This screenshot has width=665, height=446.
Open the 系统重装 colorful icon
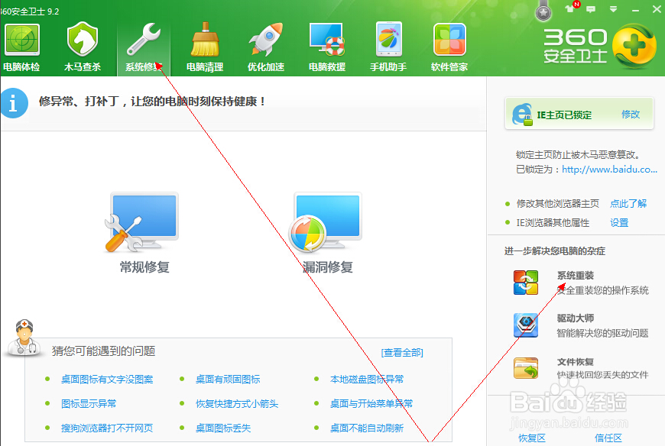526,283
